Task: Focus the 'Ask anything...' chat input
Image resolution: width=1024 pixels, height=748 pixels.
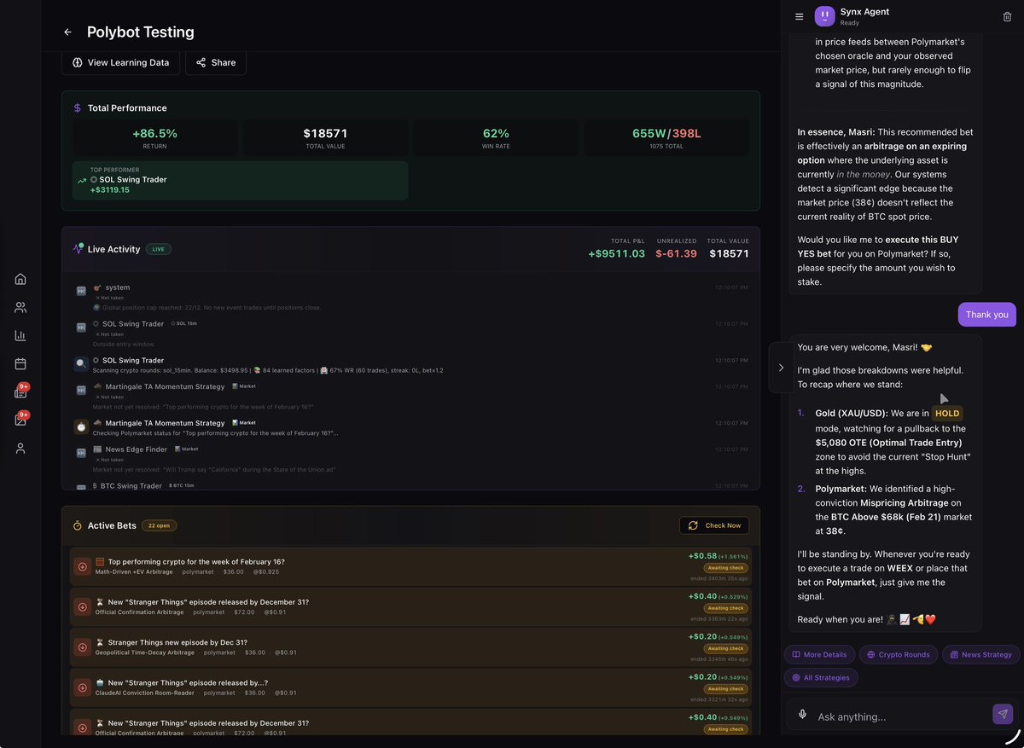Action: (900, 716)
